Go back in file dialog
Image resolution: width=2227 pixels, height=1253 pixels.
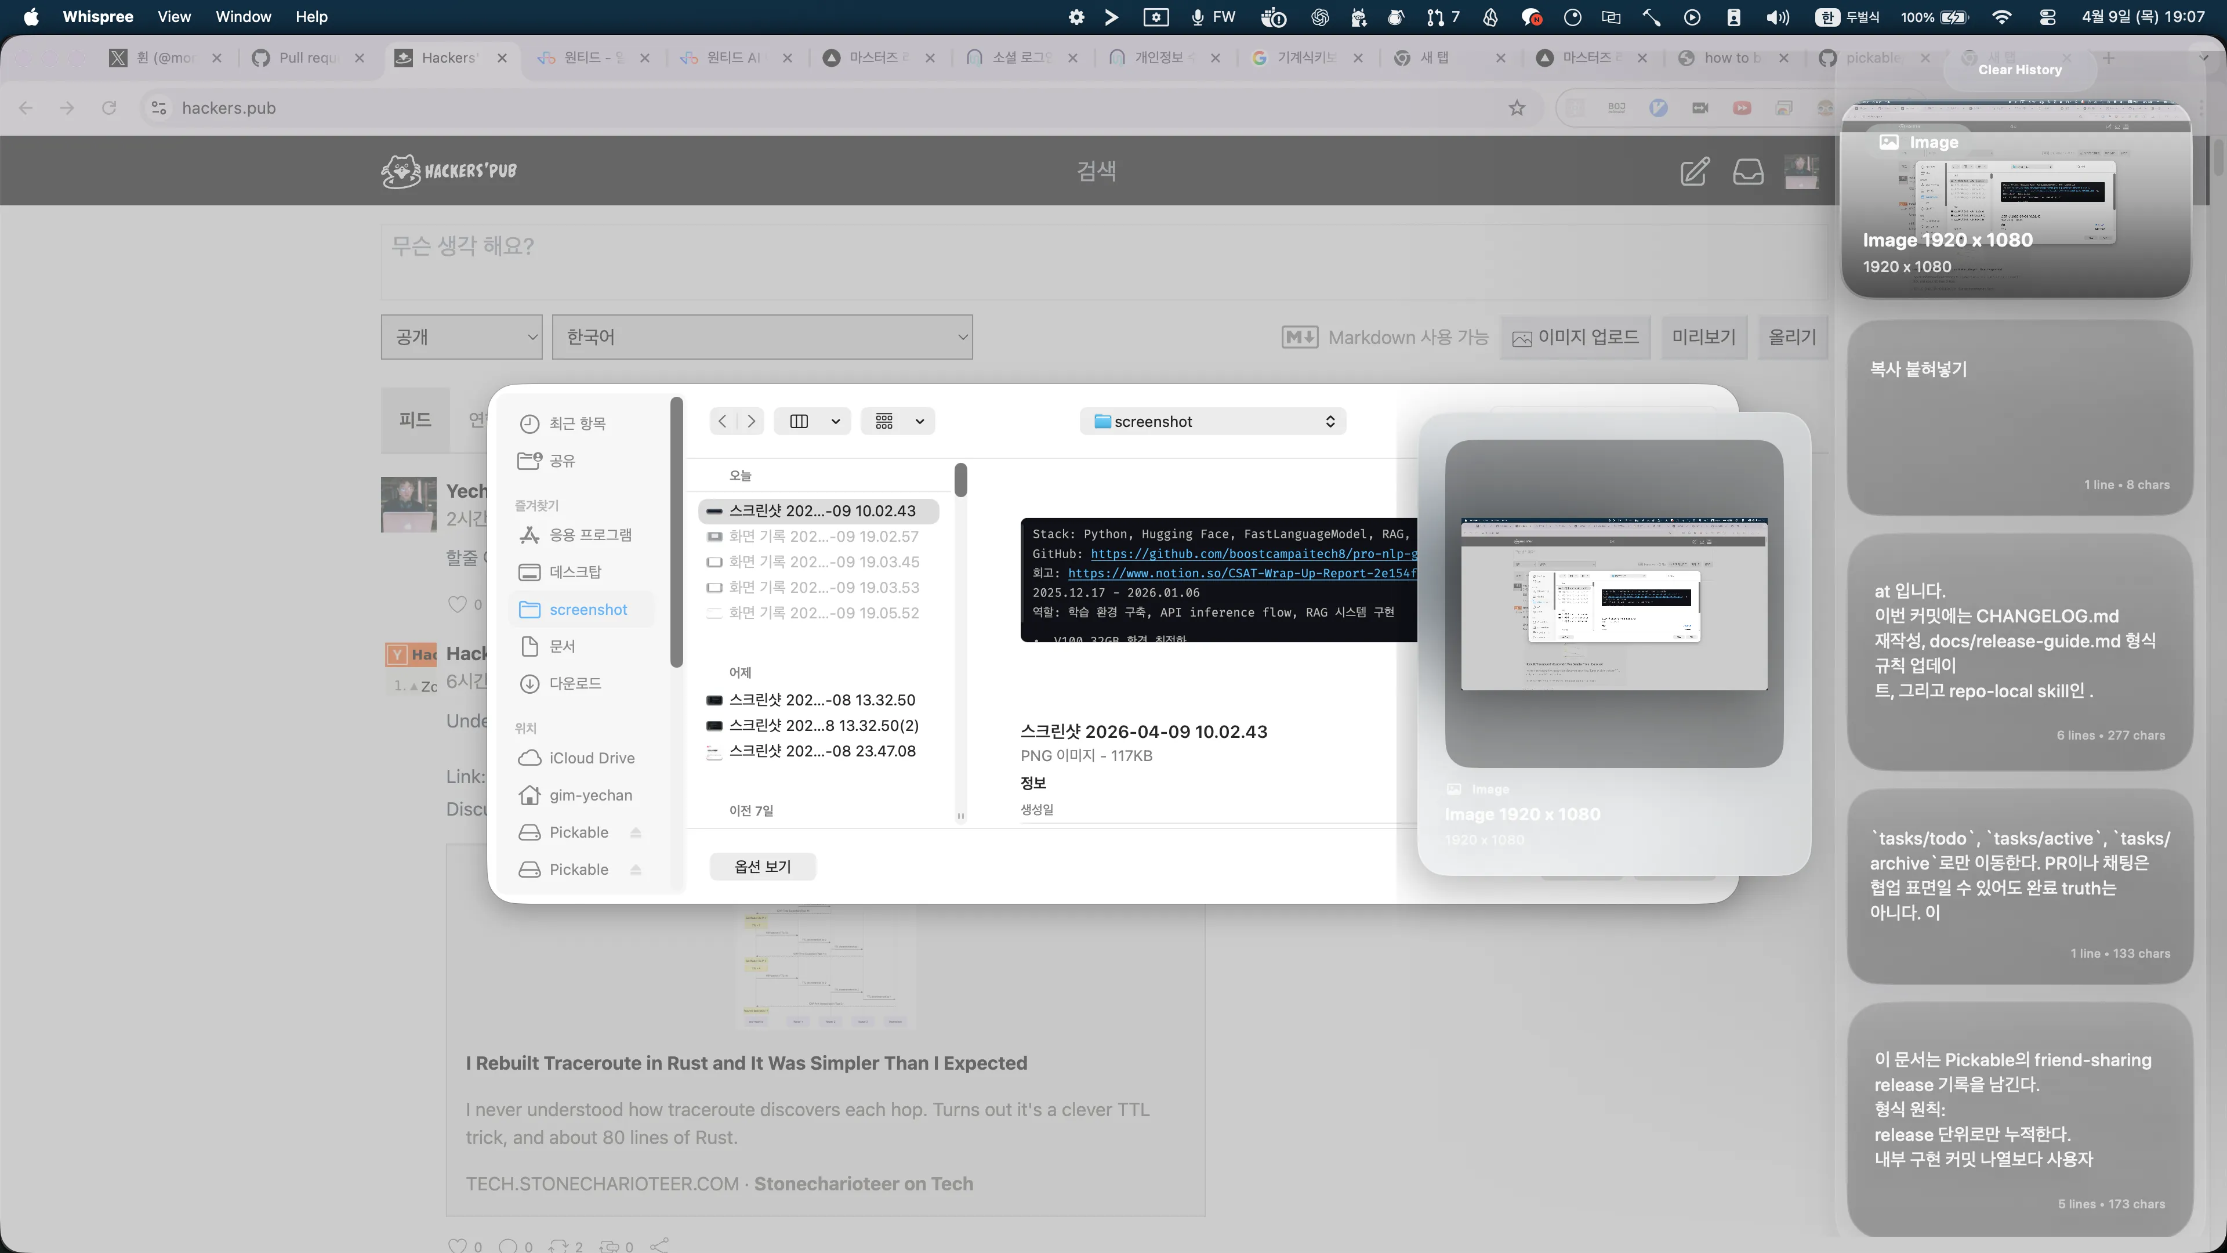point(723,421)
